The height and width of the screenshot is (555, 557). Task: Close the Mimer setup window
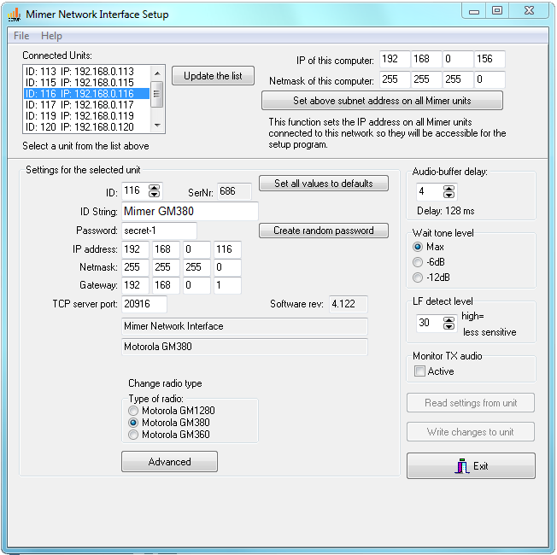tap(529, 10)
